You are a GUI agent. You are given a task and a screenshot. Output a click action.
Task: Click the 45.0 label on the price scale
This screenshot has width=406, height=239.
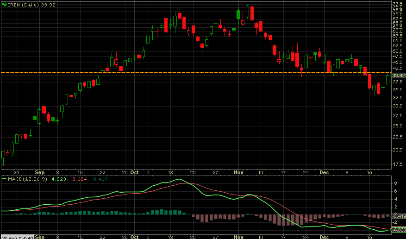pyautogui.click(x=398, y=62)
